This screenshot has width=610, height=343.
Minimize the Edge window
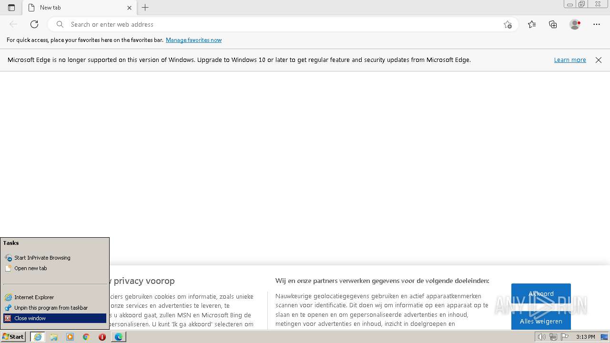pos(570,4)
